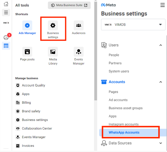Image resolution: width=167 pixels, height=152 pixels.
Task: Open the top-right hamburger menu
Action: (163, 5)
